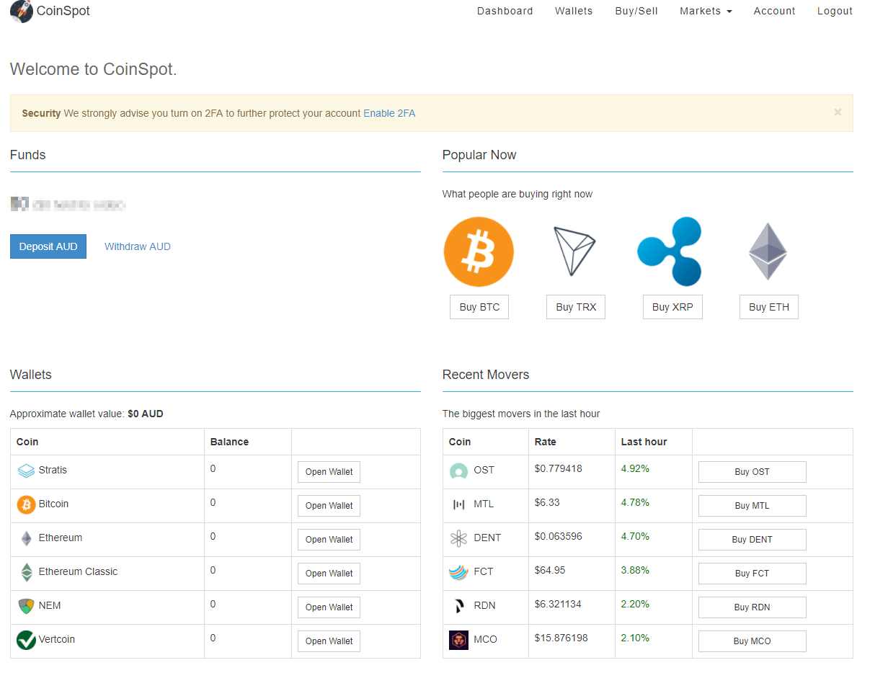Click the Withdraw AUD link

click(x=137, y=246)
